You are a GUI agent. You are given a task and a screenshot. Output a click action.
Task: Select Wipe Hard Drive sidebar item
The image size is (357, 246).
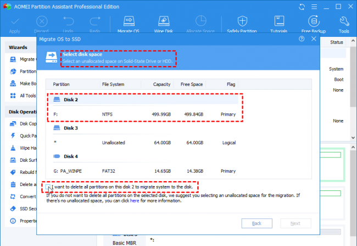click(23, 148)
